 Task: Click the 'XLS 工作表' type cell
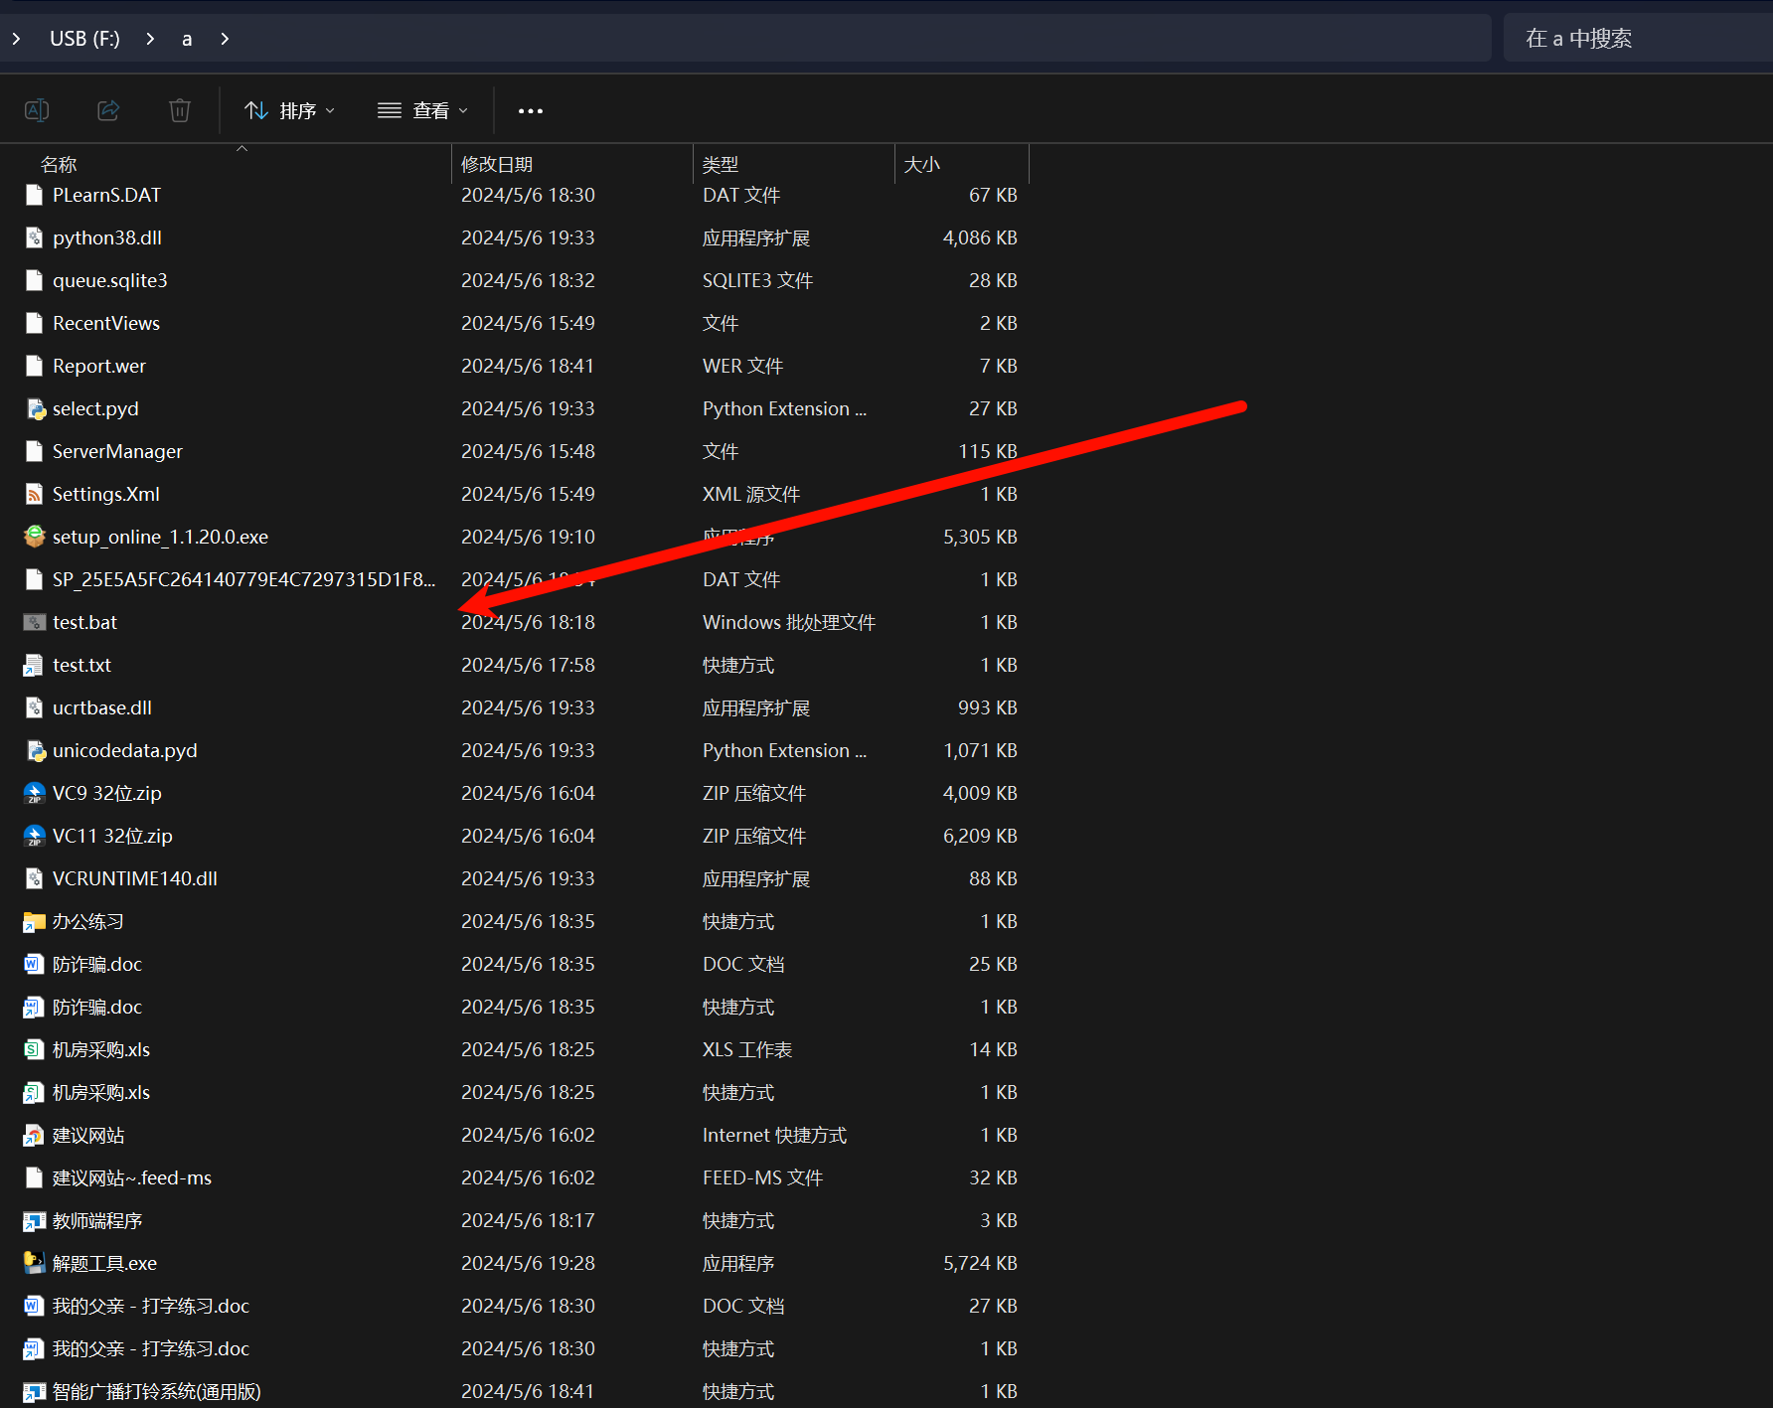coord(747,1049)
